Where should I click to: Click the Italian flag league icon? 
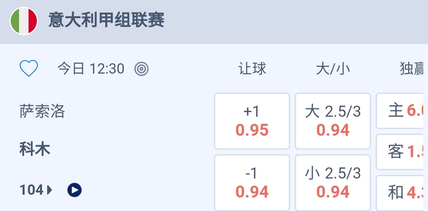[x=24, y=21]
